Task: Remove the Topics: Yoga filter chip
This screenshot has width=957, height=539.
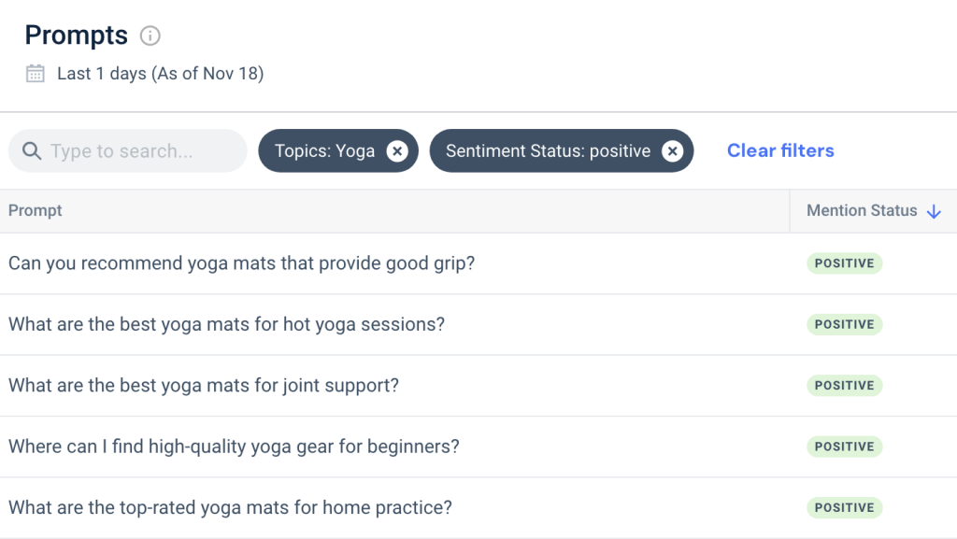Action: pos(397,151)
